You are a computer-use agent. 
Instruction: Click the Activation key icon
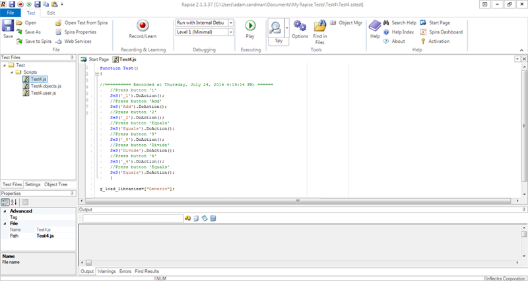tap(422, 41)
